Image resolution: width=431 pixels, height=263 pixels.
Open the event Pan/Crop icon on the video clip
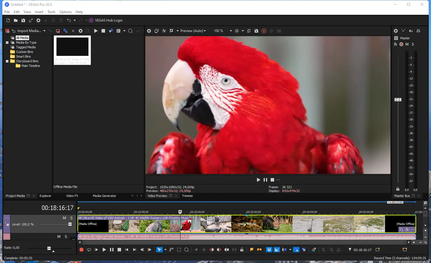tap(401, 230)
